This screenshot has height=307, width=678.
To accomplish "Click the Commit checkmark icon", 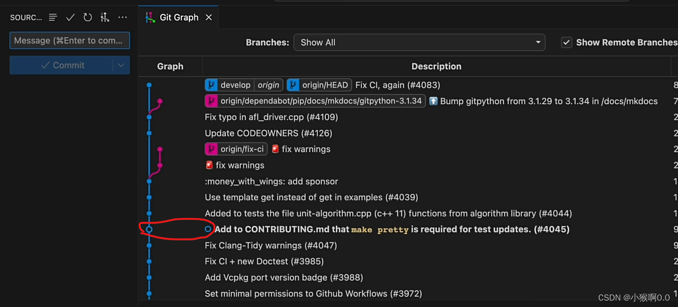I will click(70, 17).
